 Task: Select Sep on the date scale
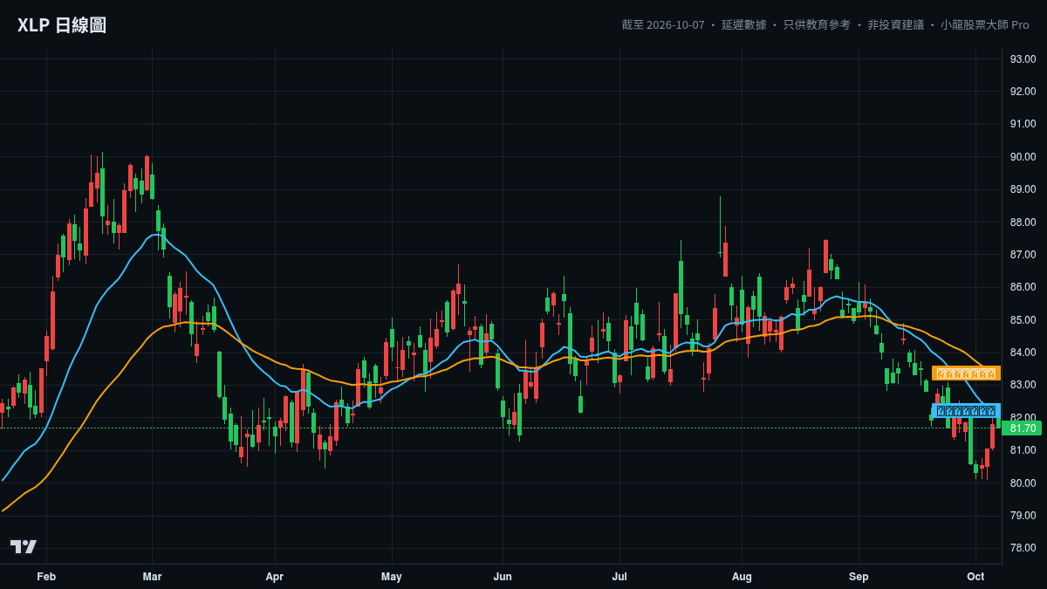pyautogui.click(x=859, y=577)
